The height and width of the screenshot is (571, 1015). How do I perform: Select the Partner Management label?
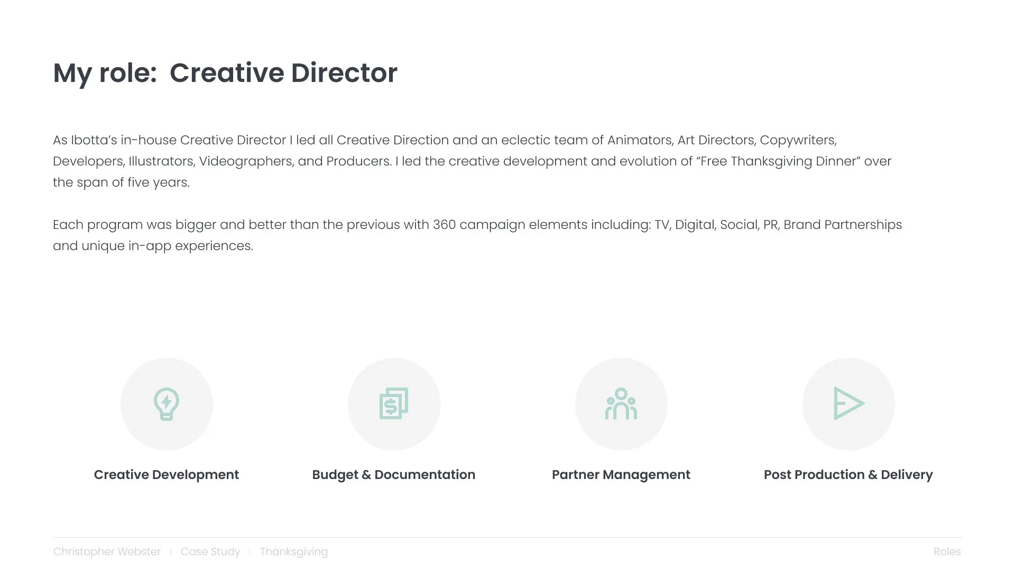(x=621, y=475)
